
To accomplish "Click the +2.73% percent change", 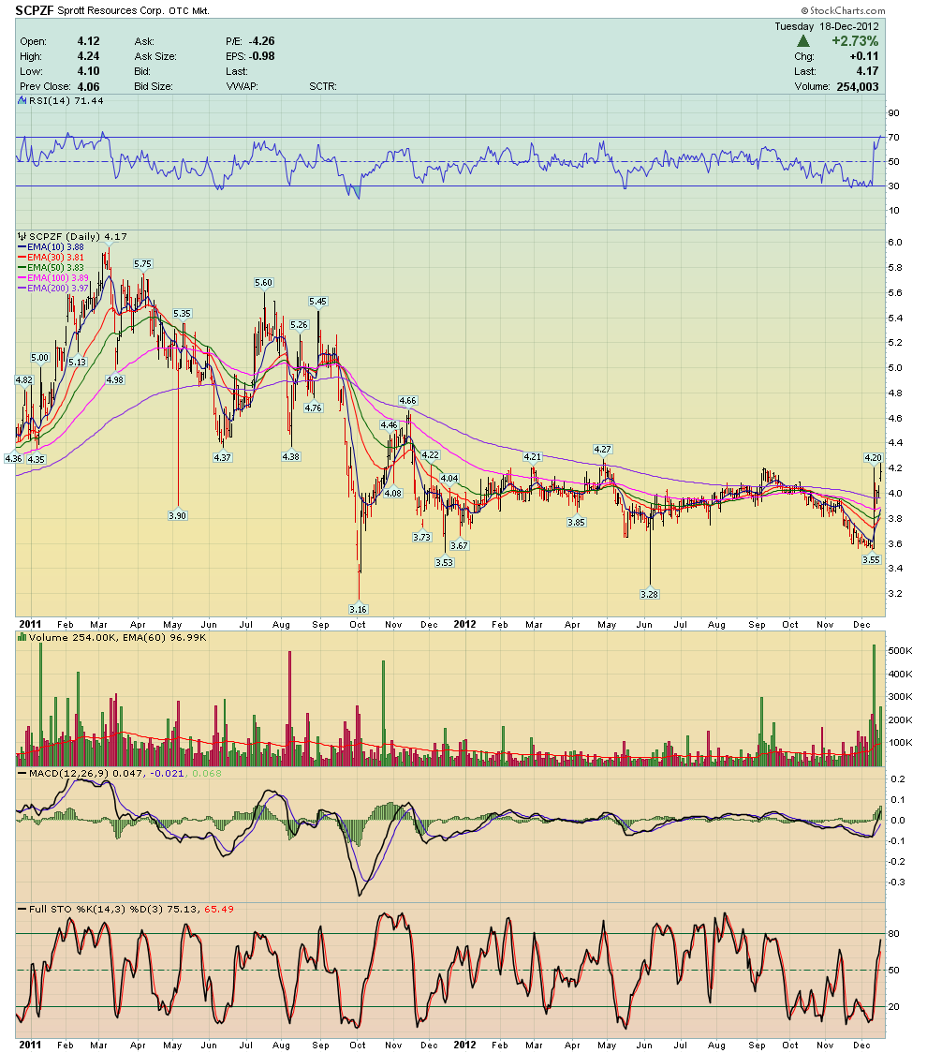I will point(855,41).
